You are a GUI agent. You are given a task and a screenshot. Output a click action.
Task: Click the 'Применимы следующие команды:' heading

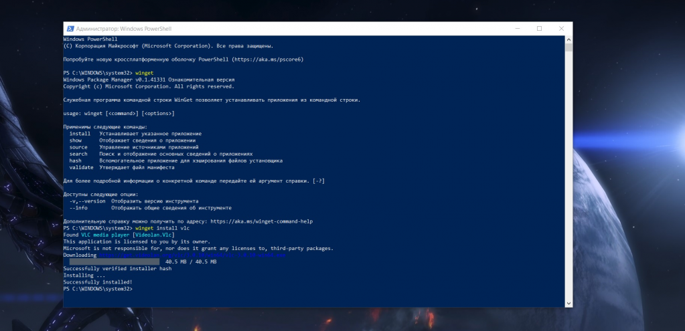click(105, 127)
